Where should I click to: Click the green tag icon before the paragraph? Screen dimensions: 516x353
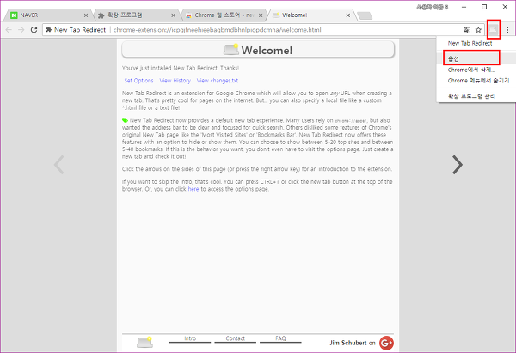[125, 120]
